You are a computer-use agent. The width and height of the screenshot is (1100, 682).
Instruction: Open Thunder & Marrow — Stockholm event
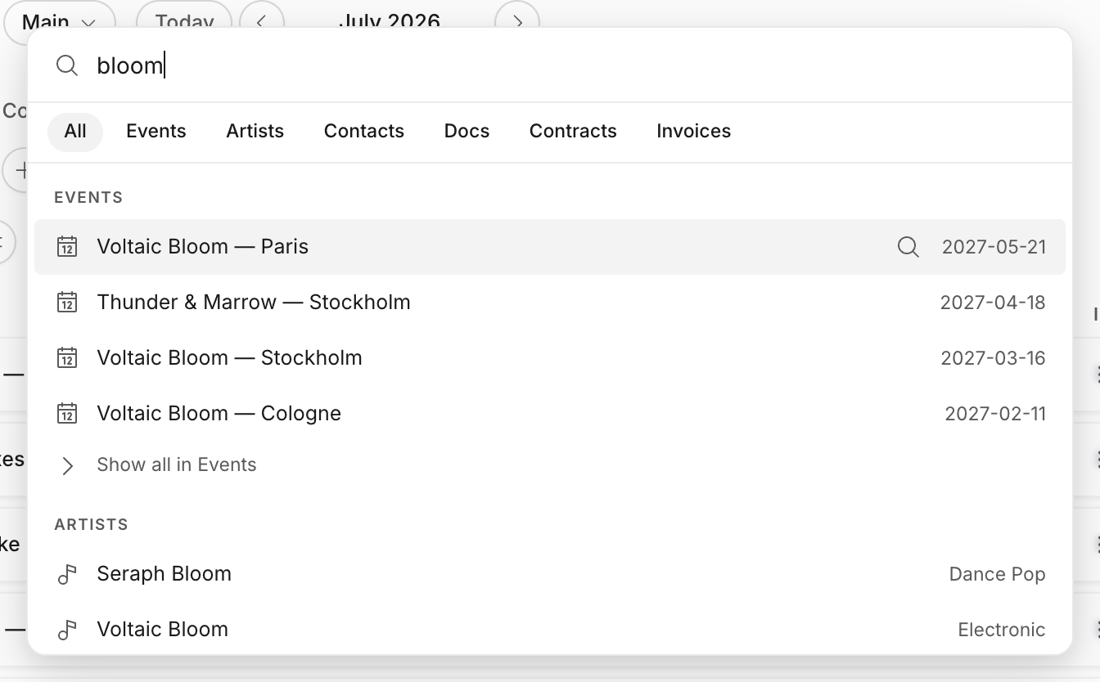(x=550, y=302)
